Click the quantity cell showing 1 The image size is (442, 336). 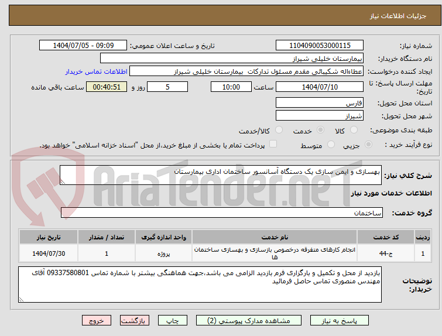coord(107,253)
